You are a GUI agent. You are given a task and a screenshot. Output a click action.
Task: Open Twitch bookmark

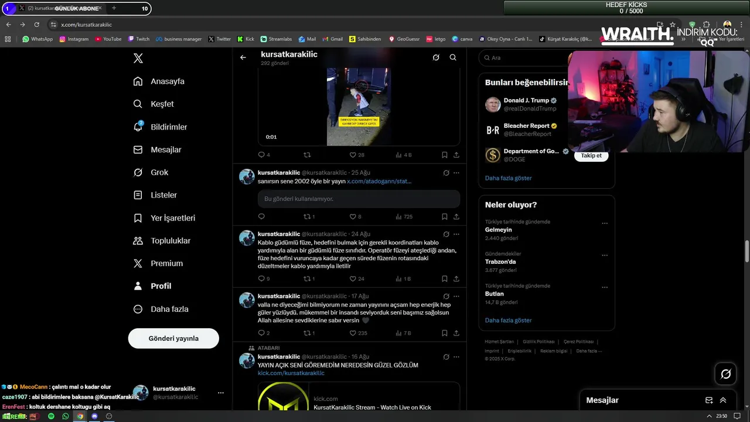[139, 39]
